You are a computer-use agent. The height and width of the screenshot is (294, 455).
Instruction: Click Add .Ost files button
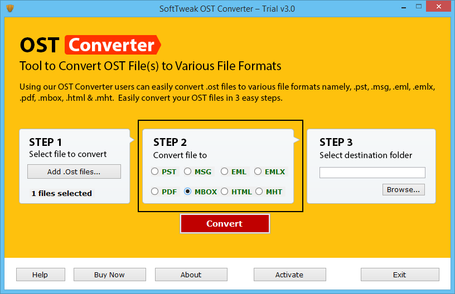pyautogui.click(x=74, y=171)
